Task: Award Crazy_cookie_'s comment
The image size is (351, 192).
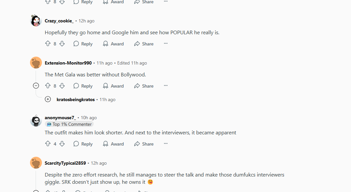Action: [x=113, y=44]
